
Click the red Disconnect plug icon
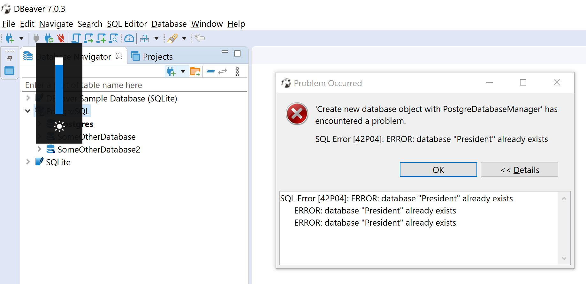pyautogui.click(x=61, y=38)
